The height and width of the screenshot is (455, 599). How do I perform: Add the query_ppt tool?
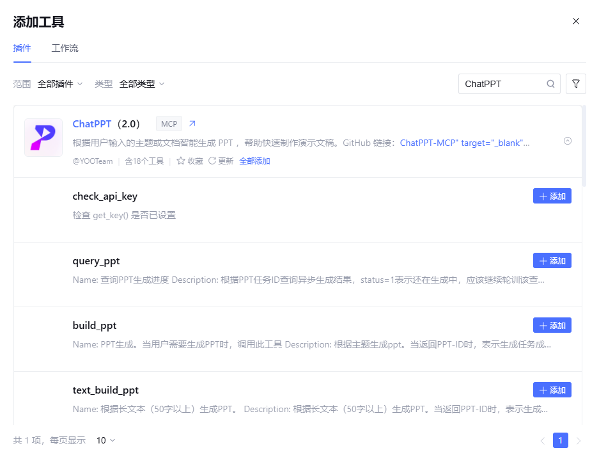click(552, 261)
